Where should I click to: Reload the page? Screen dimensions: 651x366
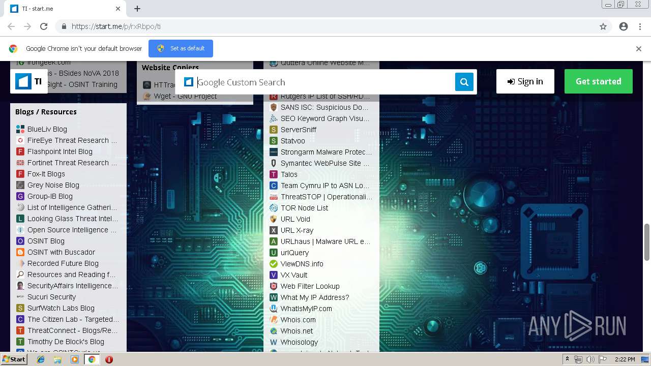coord(44,26)
